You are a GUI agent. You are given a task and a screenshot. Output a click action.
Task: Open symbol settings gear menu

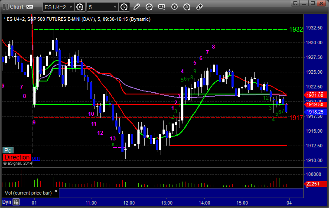point(80,7)
